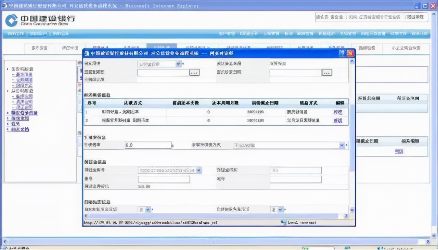
Task: Click the dialog horizontal scrollbar right arrow
Action: tap(346, 216)
